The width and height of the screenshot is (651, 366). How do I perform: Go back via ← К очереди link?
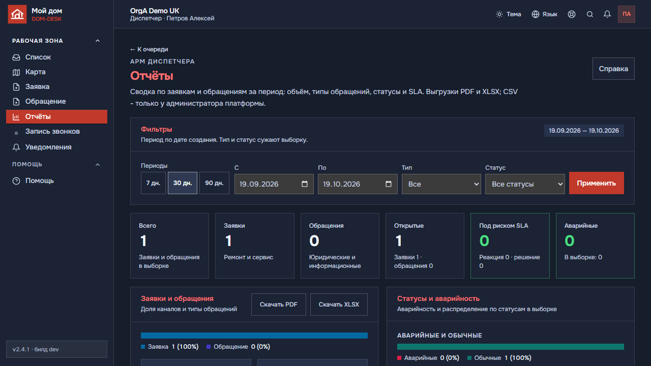[149, 49]
